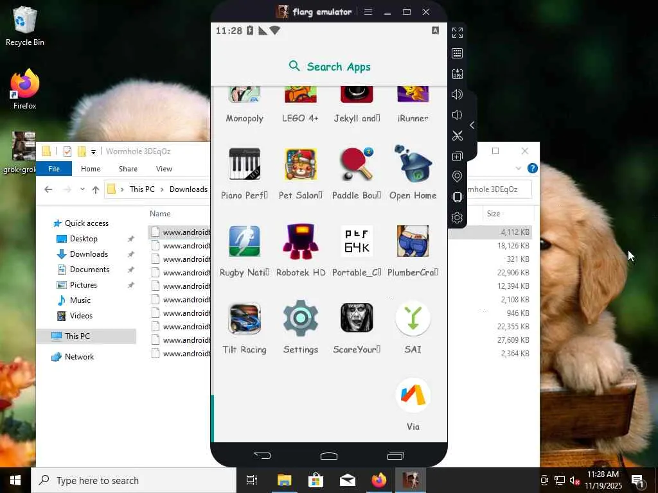Open the Tilt Racing app
The width and height of the screenshot is (658, 493).
click(x=245, y=328)
